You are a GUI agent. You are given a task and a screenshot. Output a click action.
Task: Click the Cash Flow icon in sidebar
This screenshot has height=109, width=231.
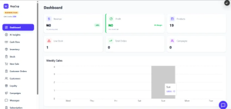point(6,42)
